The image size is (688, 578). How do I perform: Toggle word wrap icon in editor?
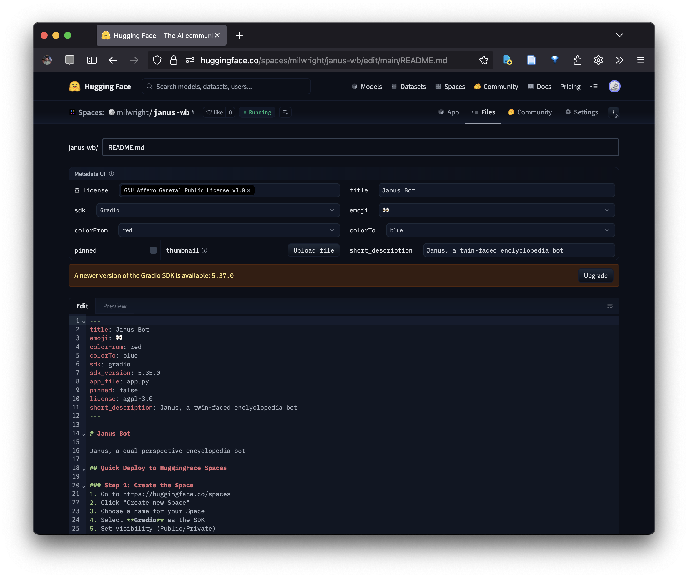(x=610, y=306)
